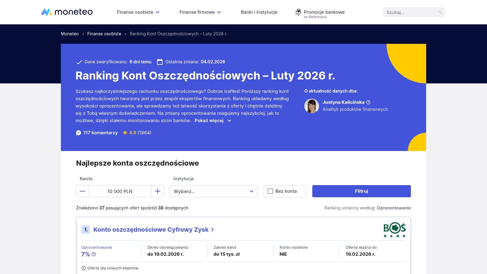The width and height of the screenshot is (487, 274).
Task: Click the calendar icon beside Ostatnia zmiana
Action: pos(160,62)
